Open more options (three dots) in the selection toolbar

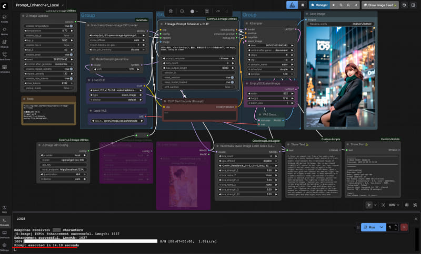coord(227,11)
